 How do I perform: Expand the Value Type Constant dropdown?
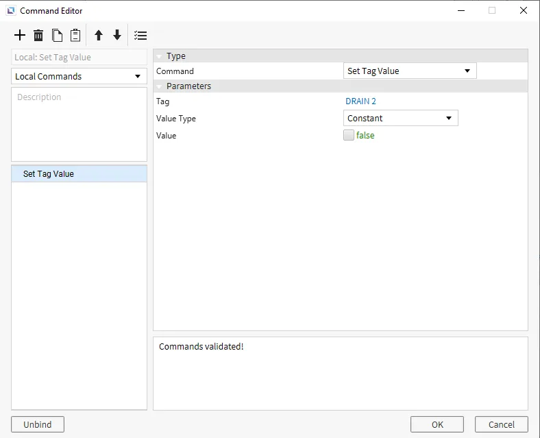[x=400, y=118]
